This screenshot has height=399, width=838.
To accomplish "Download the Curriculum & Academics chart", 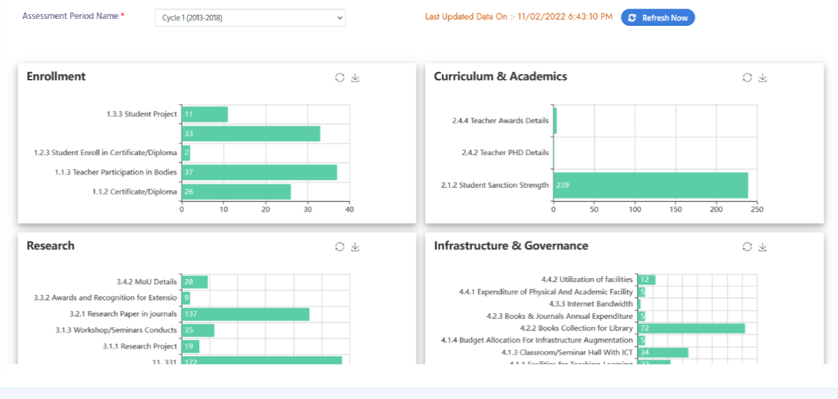I will coord(763,78).
